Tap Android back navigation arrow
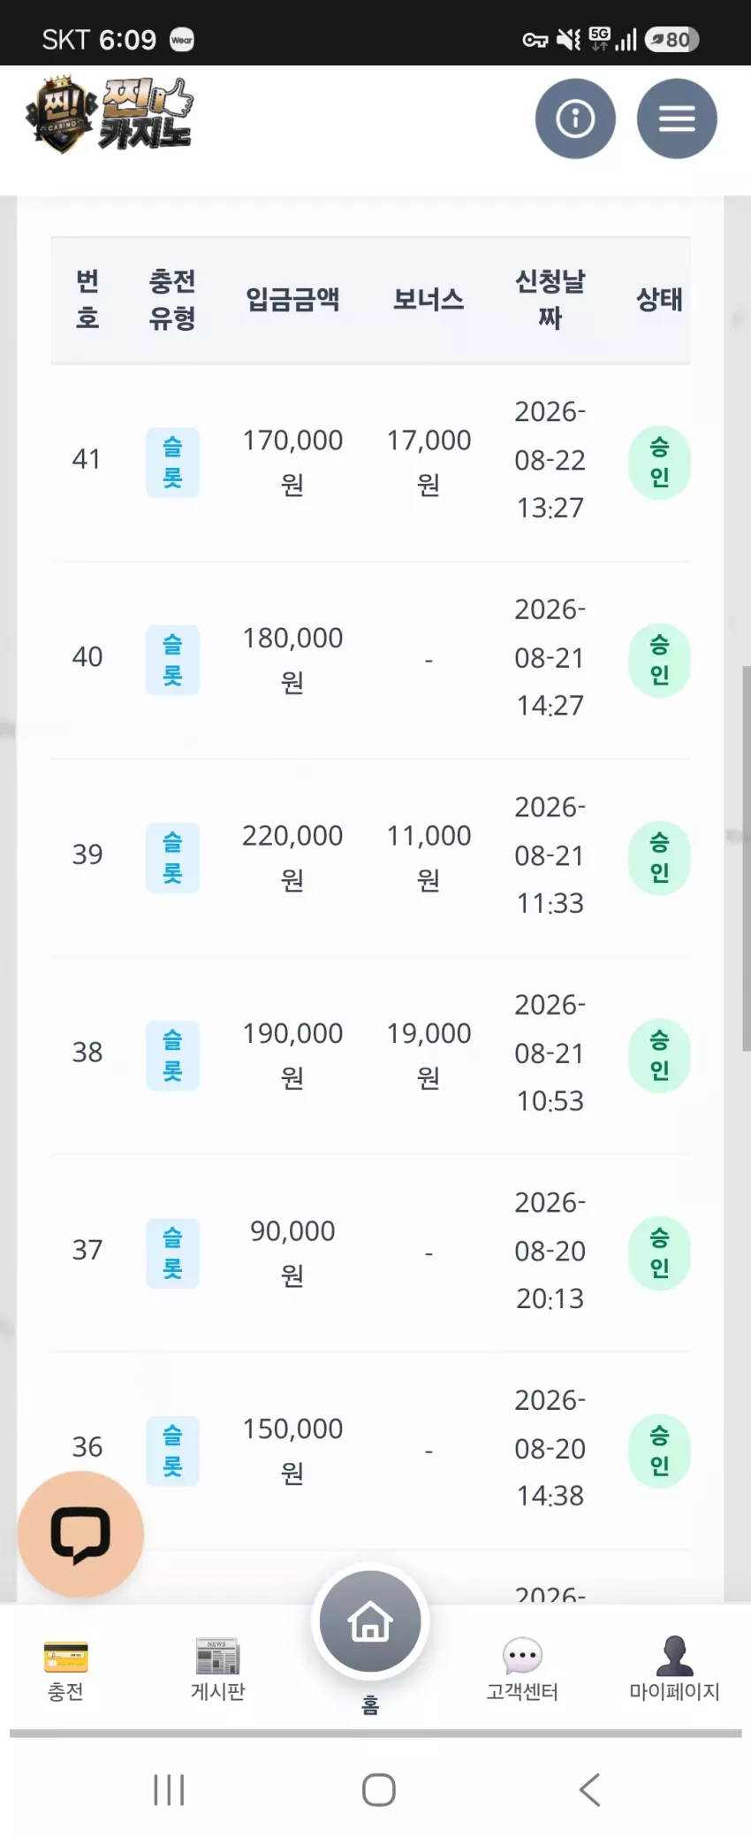The width and height of the screenshot is (751, 1838). pos(590,1789)
